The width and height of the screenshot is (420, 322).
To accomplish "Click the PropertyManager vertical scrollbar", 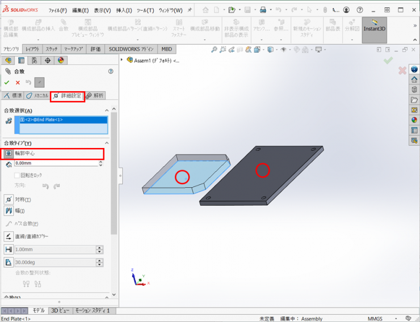I will [x=114, y=170].
